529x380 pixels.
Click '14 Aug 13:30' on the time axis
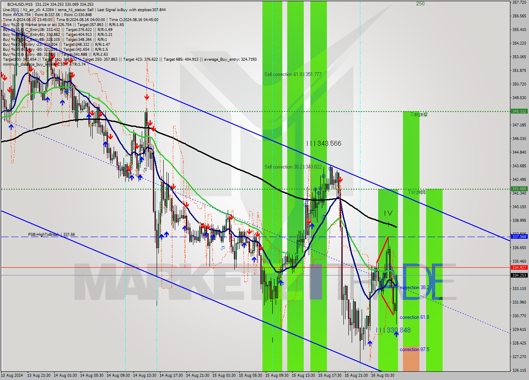coord(145,375)
